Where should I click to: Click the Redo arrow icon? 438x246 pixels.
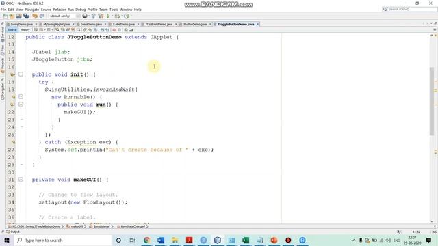click(x=42, y=16)
